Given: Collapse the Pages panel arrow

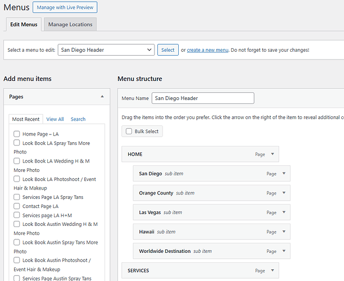Looking at the screenshot, I should tap(102, 97).
